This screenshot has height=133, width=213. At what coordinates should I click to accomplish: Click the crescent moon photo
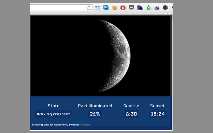pos(101,56)
